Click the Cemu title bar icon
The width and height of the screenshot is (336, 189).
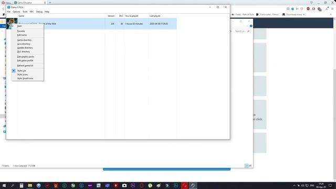(x=9, y=7)
